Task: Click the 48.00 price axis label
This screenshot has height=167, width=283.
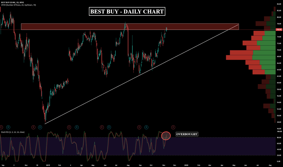Action: 279,122
